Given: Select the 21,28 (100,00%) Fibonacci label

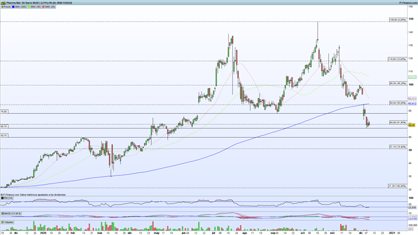Looking at the screenshot, I should [x=397, y=186].
